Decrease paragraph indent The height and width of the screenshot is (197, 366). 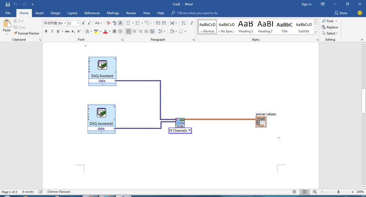click(158, 23)
